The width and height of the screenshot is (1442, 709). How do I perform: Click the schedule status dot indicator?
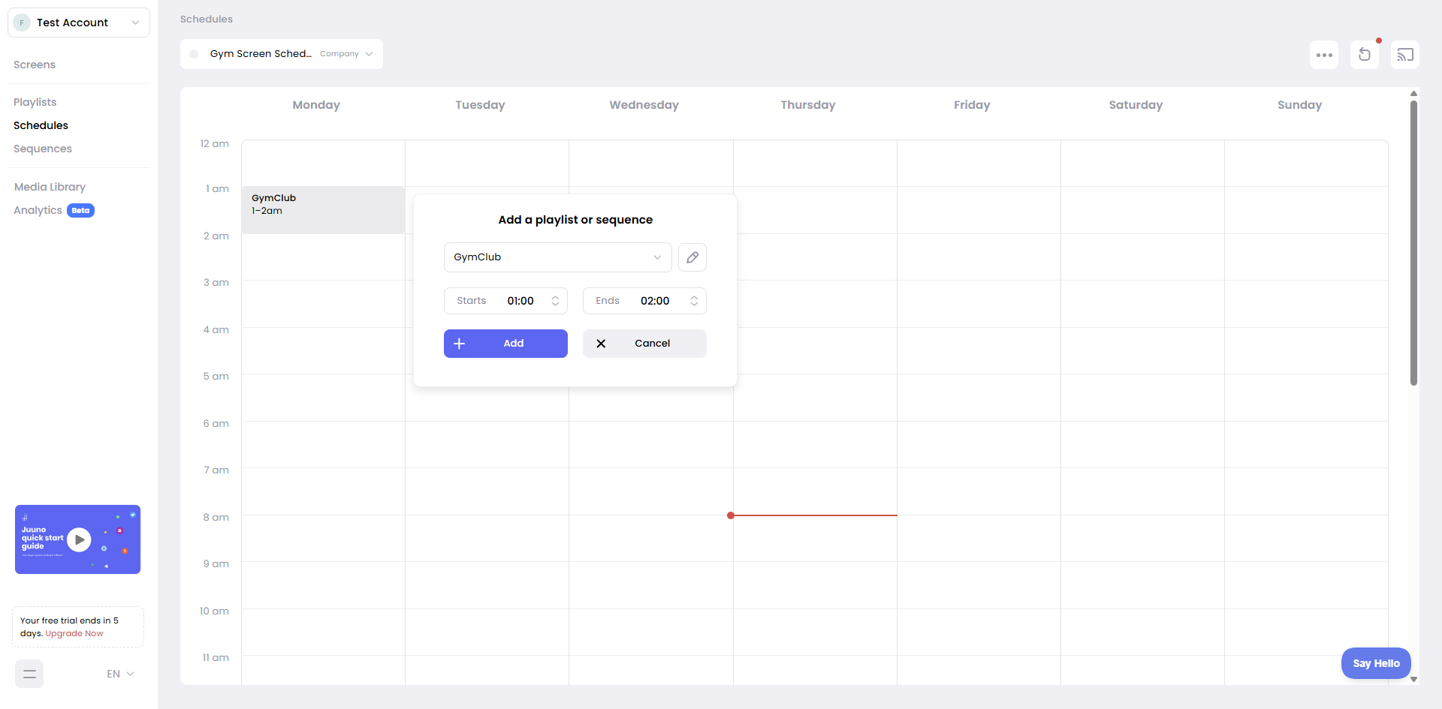(194, 54)
